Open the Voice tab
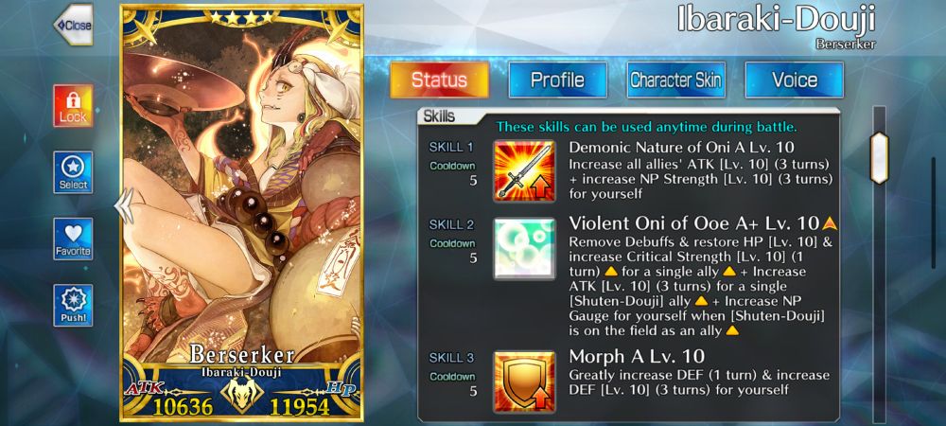 (794, 80)
